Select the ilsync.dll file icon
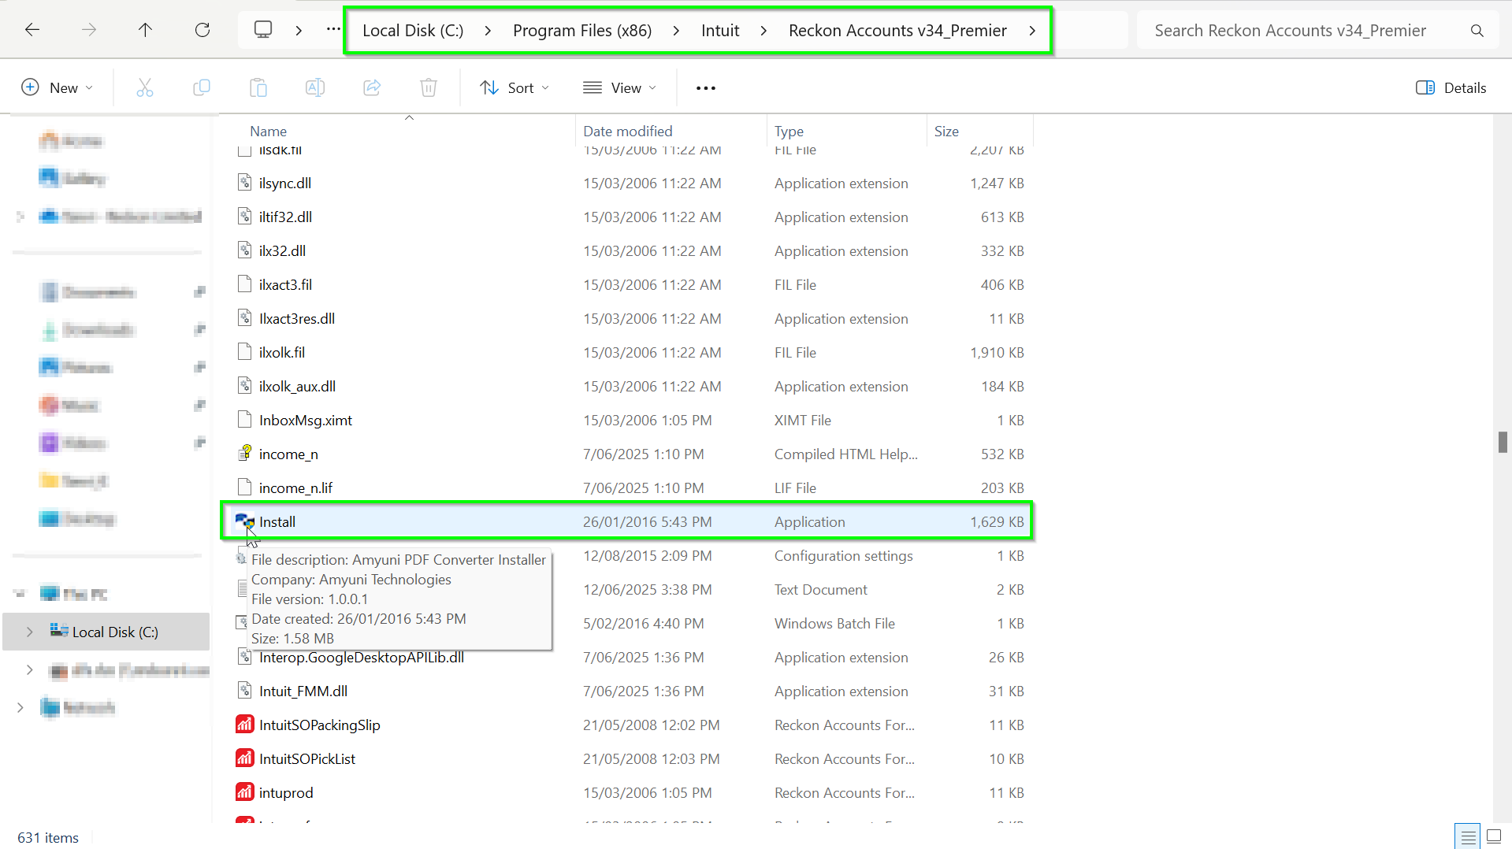The image size is (1512, 849). click(245, 183)
